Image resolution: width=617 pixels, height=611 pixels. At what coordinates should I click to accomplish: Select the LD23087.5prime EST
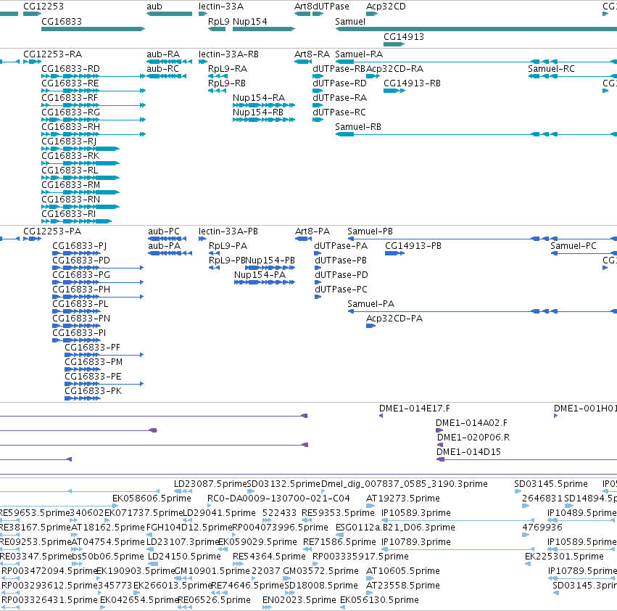pos(210,484)
